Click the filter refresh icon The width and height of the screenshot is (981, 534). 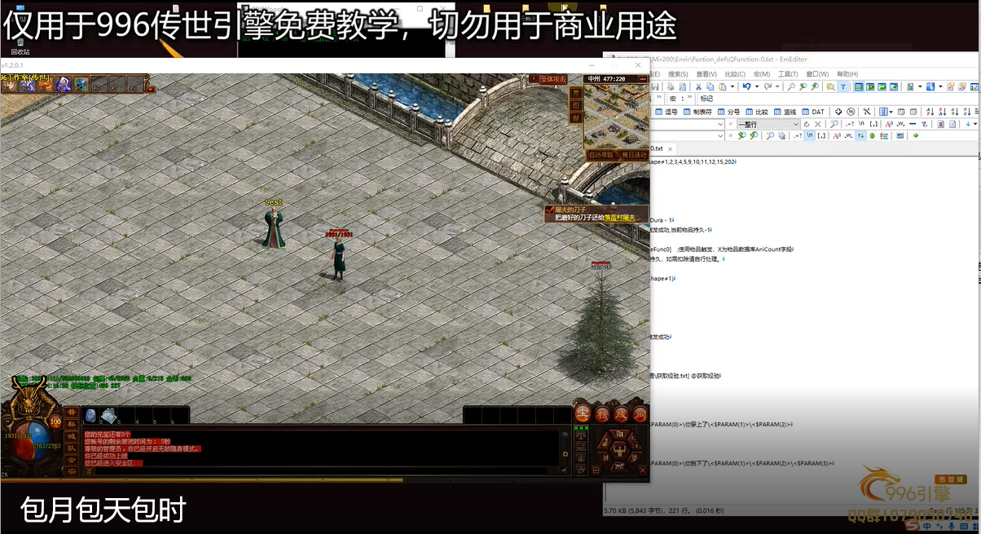(x=807, y=124)
